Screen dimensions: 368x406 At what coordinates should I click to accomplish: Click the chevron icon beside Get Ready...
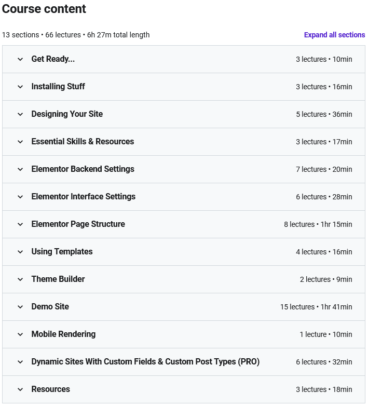click(x=20, y=59)
